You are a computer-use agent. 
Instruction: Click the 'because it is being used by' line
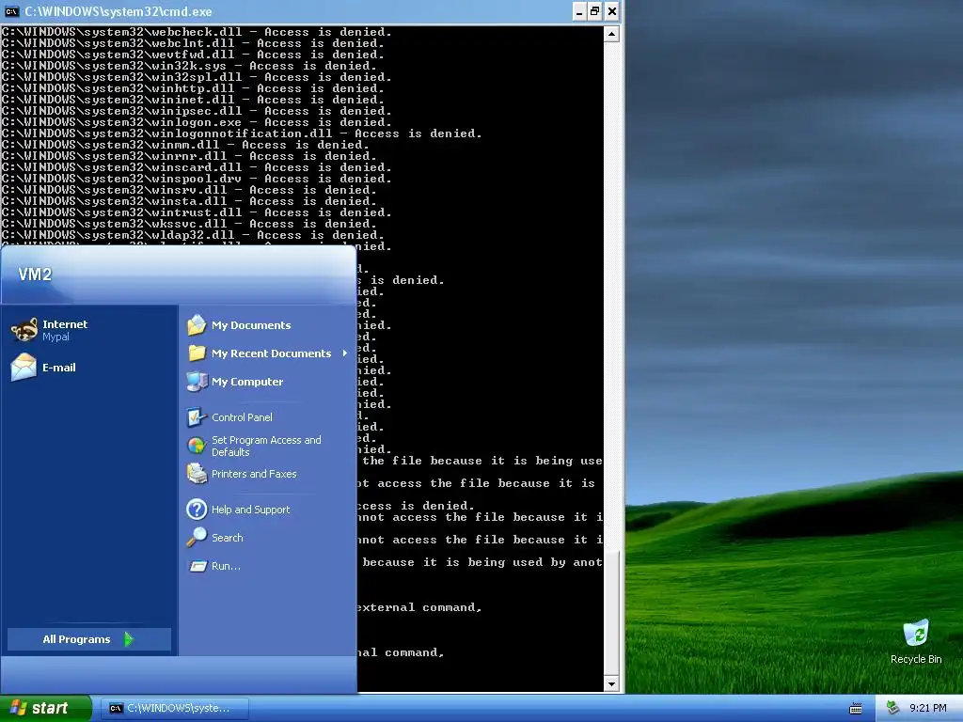click(482, 562)
